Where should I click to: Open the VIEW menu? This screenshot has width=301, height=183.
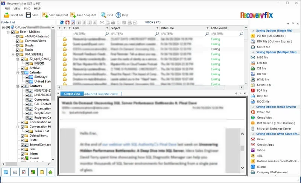[17, 8]
